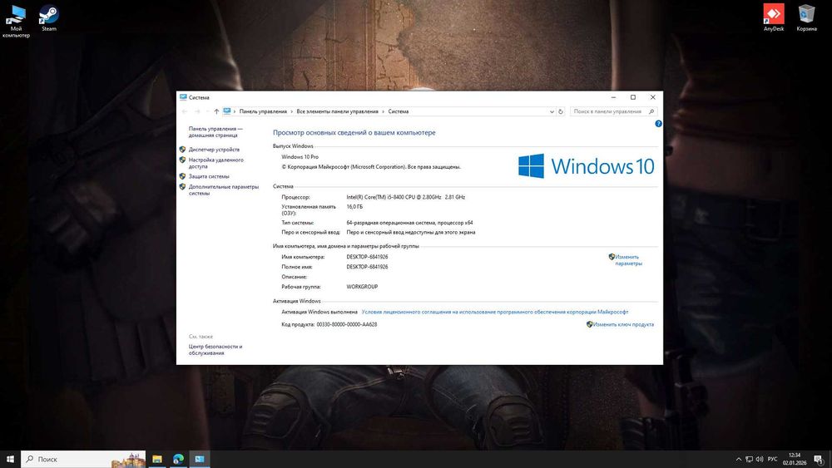Refresh the System window address bar
Screen dimensions: 832x468
[x=560, y=111]
